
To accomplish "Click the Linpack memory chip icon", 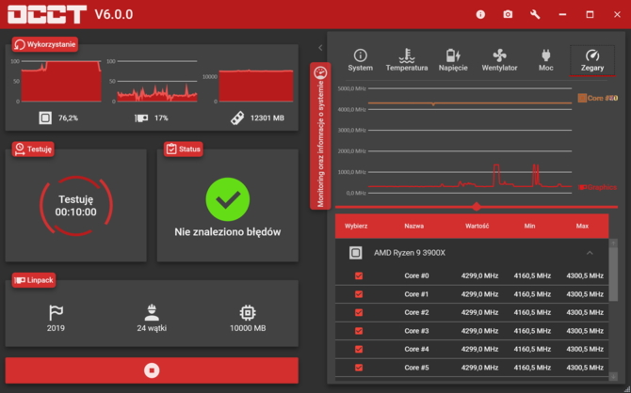I will [248, 312].
